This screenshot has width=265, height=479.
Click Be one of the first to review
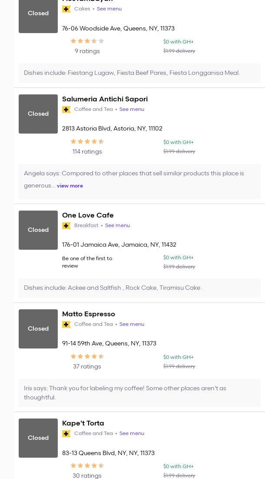87,262
